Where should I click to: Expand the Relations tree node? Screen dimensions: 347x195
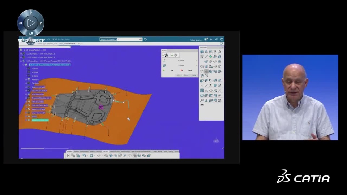tap(26, 79)
